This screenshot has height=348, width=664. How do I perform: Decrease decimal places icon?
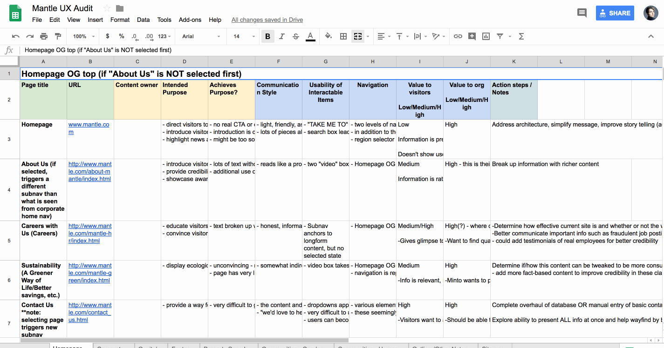click(x=135, y=36)
